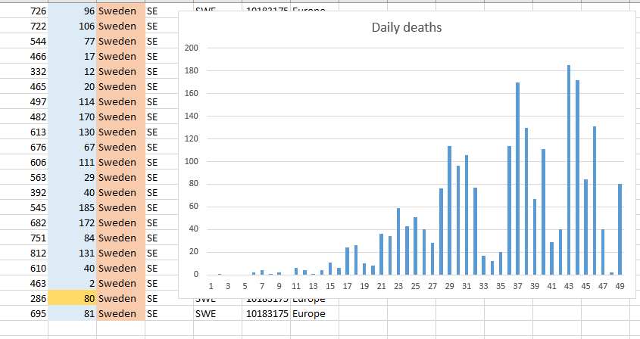
Task: Click the 10183175 cell in the bottom row
Action: tap(265, 313)
